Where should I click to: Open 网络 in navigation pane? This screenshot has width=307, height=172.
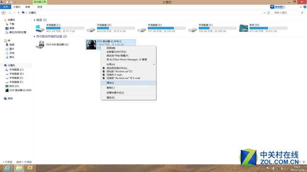(x=10, y=98)
